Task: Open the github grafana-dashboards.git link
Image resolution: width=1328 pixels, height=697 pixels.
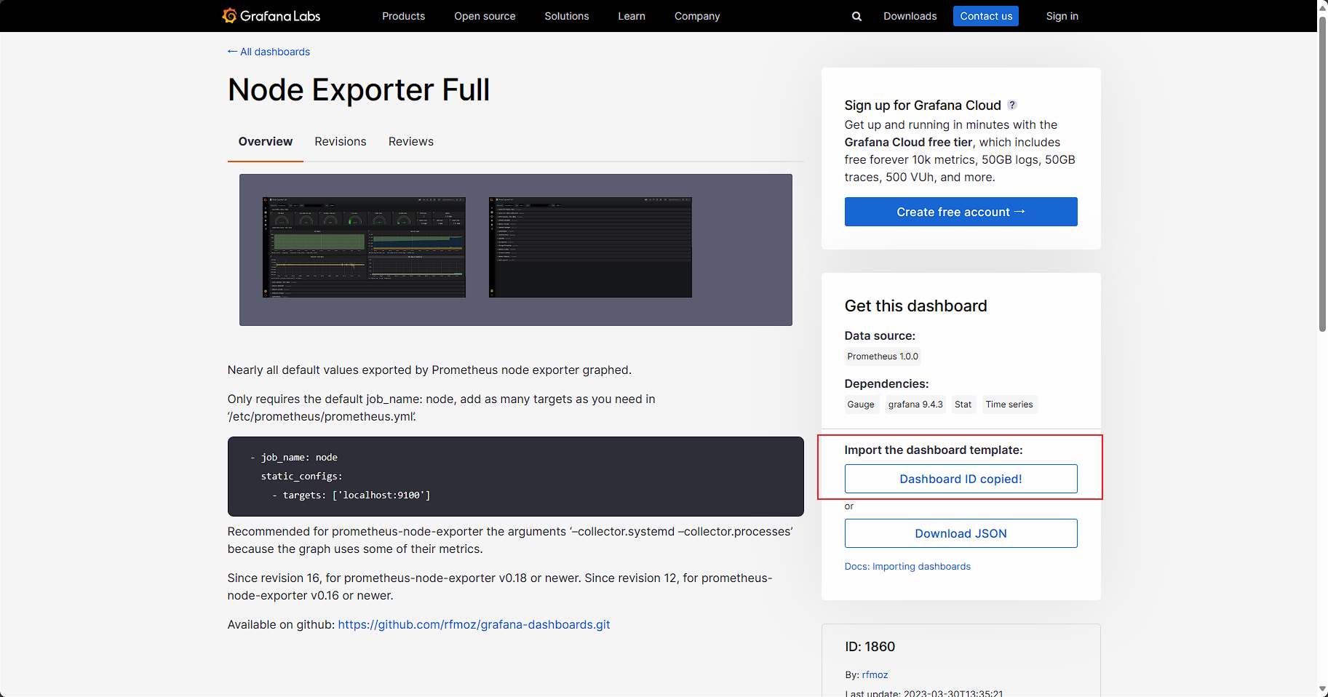Action: [x=474, y=624]
